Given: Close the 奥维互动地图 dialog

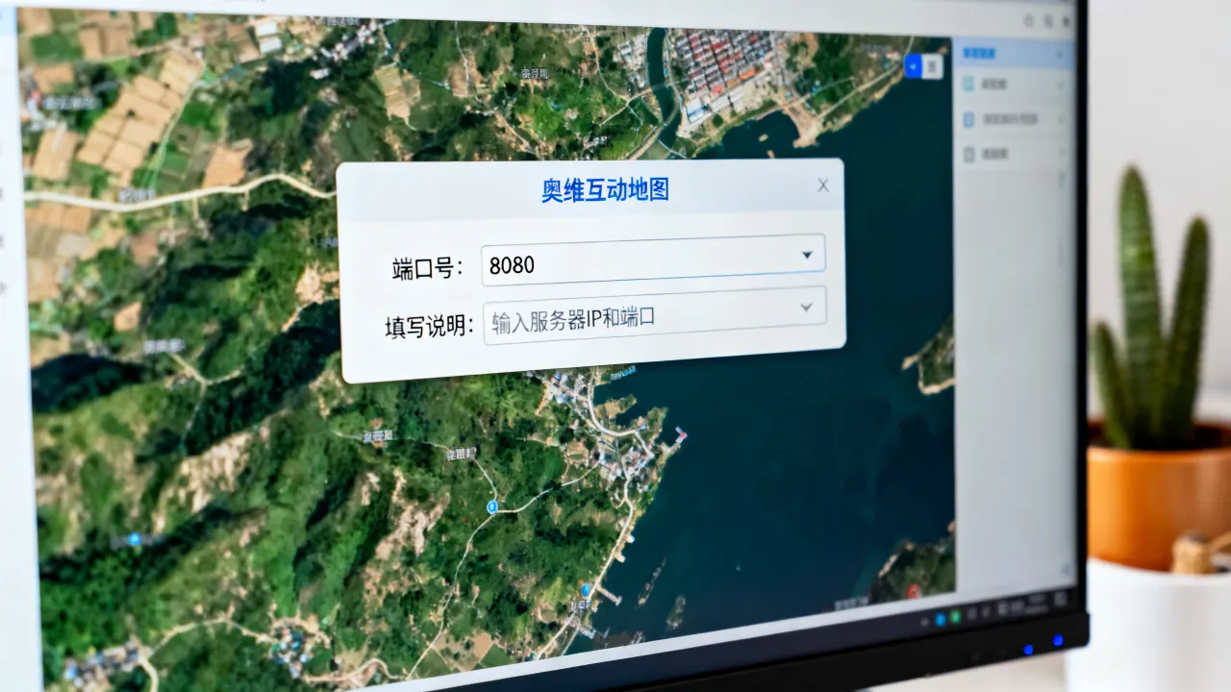Looking at the screenshot, I should click(x=823, y=185).
